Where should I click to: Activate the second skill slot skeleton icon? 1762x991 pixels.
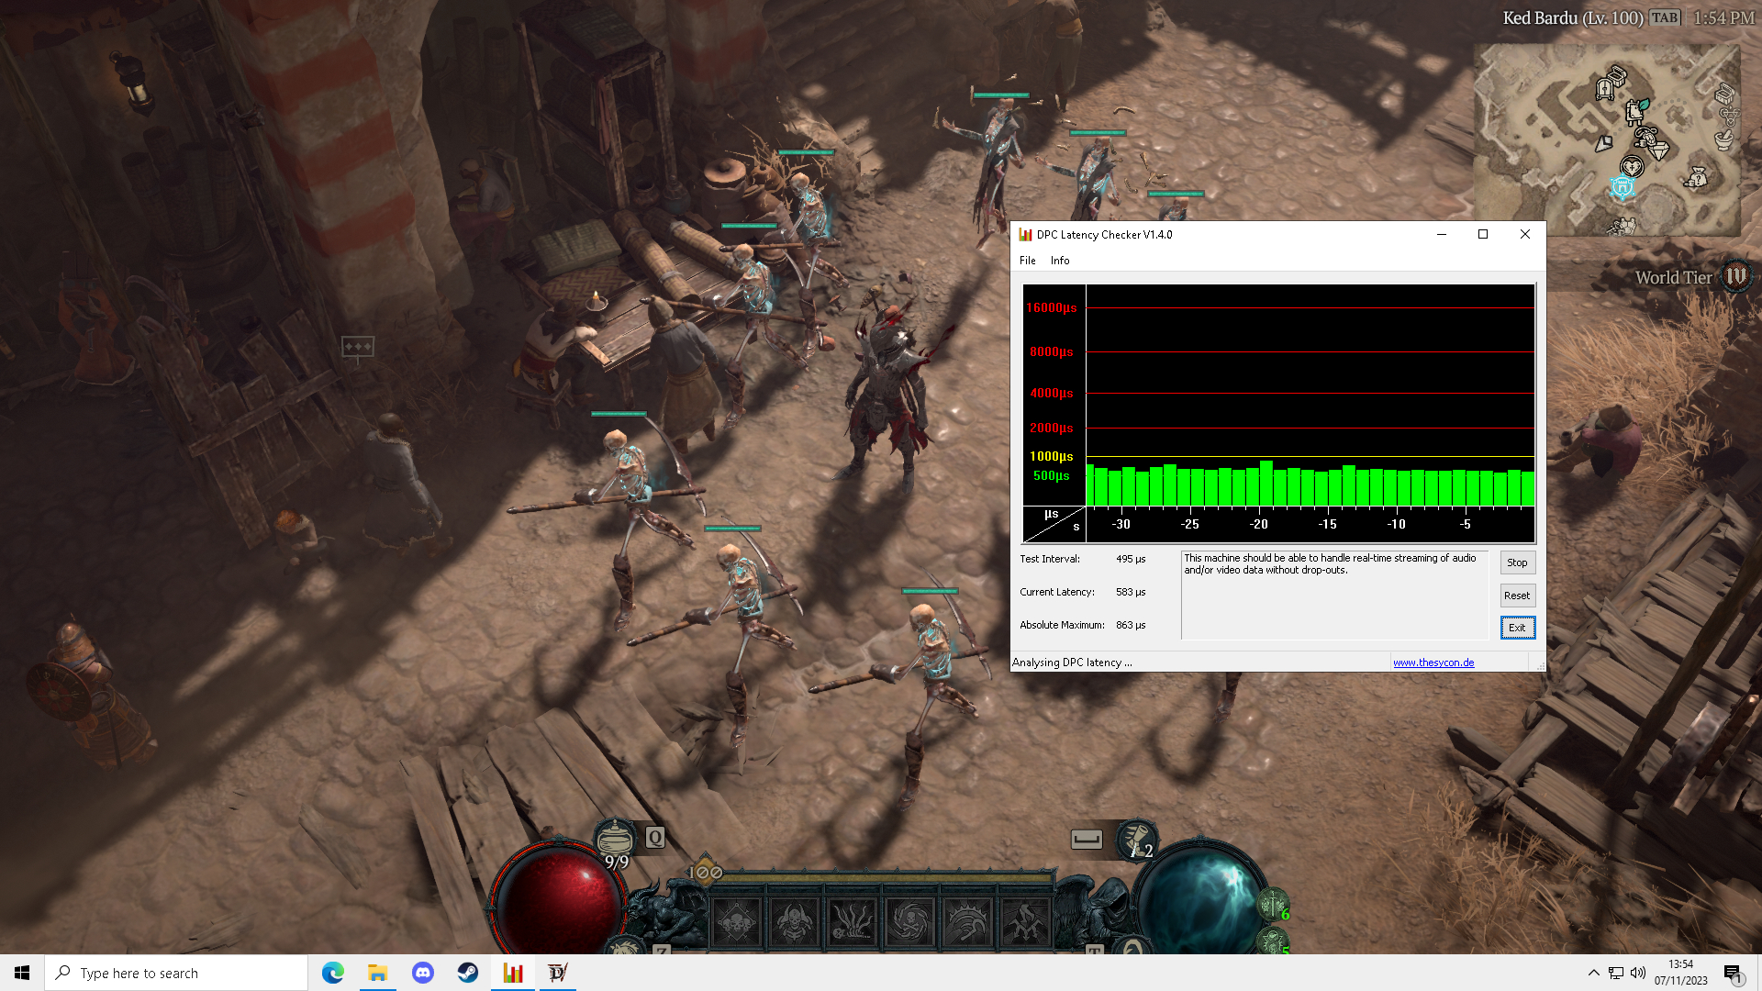tap(794, 921)
